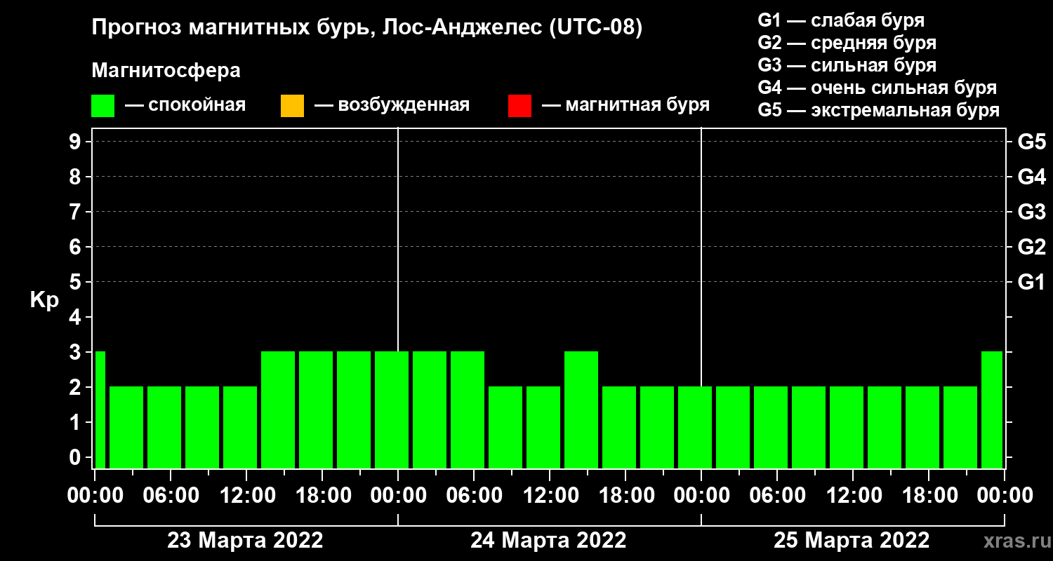Viewport: 1053px width, 561px height.
Task: Click the '23 Марта 2022' date label
Action: [x=245, y=541]
